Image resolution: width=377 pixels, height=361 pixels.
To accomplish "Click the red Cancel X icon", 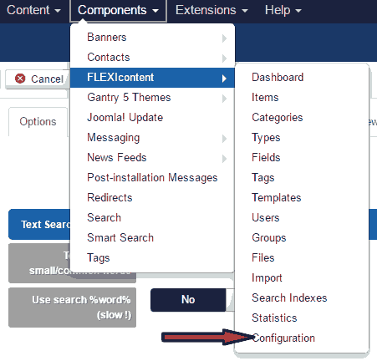I will pyautogui.click(x=20, y=79).
